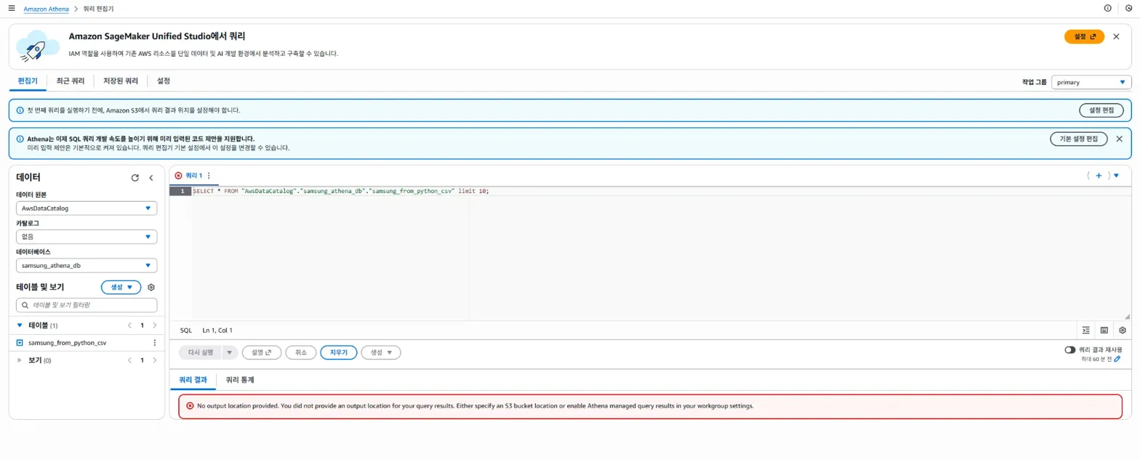Go to previous page of the 테이블 list

[x=129, y=325]
